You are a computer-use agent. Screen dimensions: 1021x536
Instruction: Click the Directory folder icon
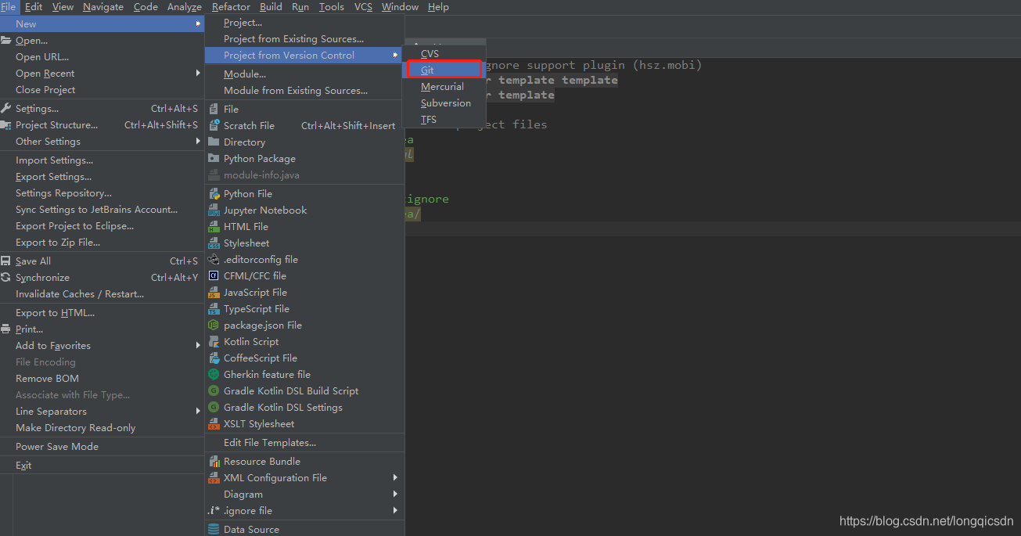point(214,142)
